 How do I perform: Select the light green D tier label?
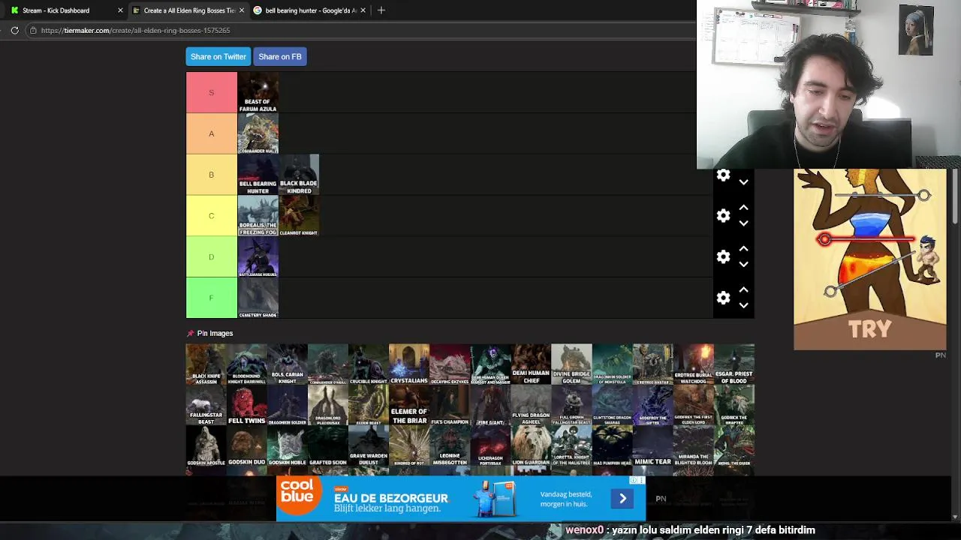point(212,257)
